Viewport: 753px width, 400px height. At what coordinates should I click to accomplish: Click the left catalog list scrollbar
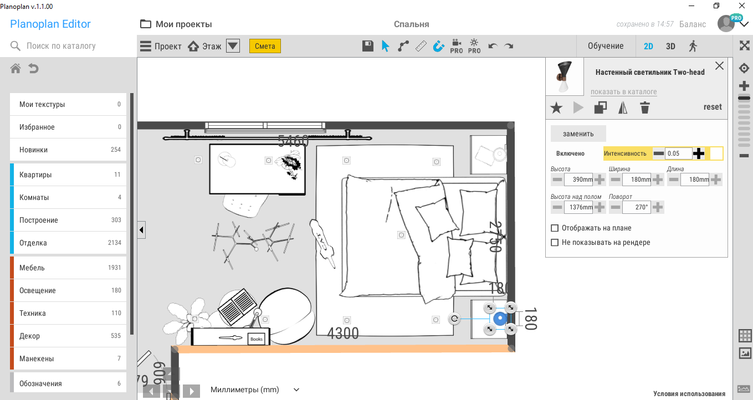tap(132, 214)
